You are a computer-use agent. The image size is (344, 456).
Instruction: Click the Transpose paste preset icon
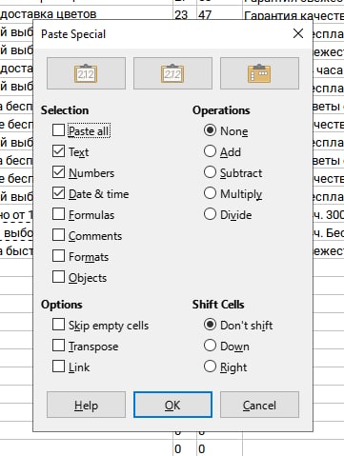tap(259, 73)
